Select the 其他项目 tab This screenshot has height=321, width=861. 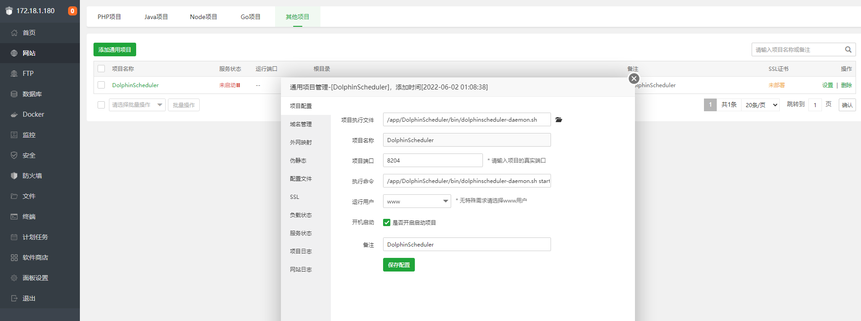(298, 17)
